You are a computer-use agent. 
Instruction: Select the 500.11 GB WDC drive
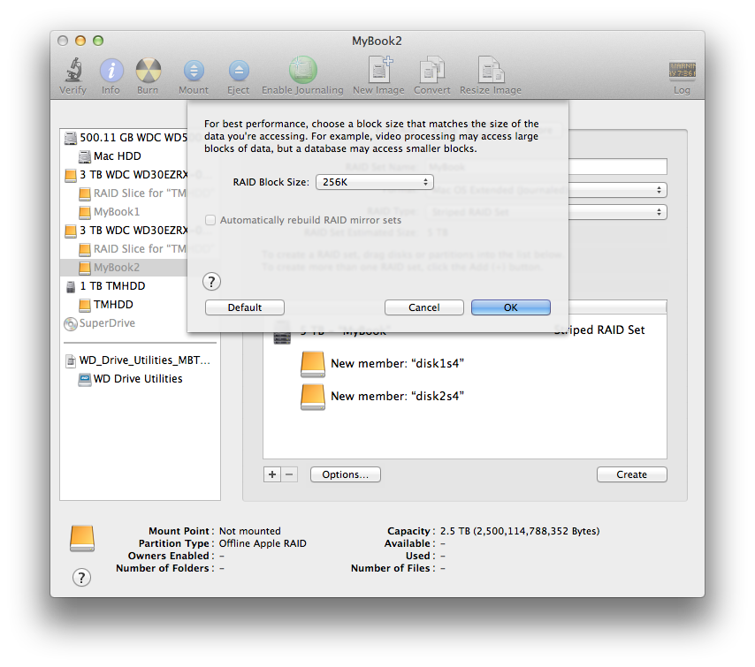126,138
